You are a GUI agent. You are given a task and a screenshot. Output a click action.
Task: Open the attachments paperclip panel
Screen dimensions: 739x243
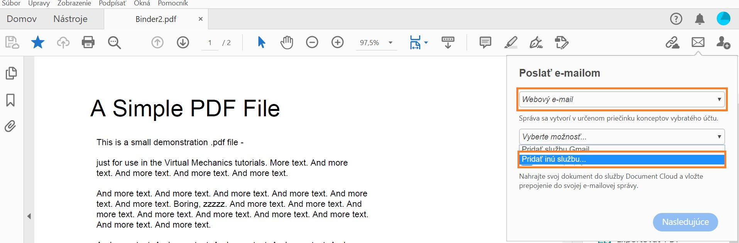pyautogui.click(x=10, y=126)
